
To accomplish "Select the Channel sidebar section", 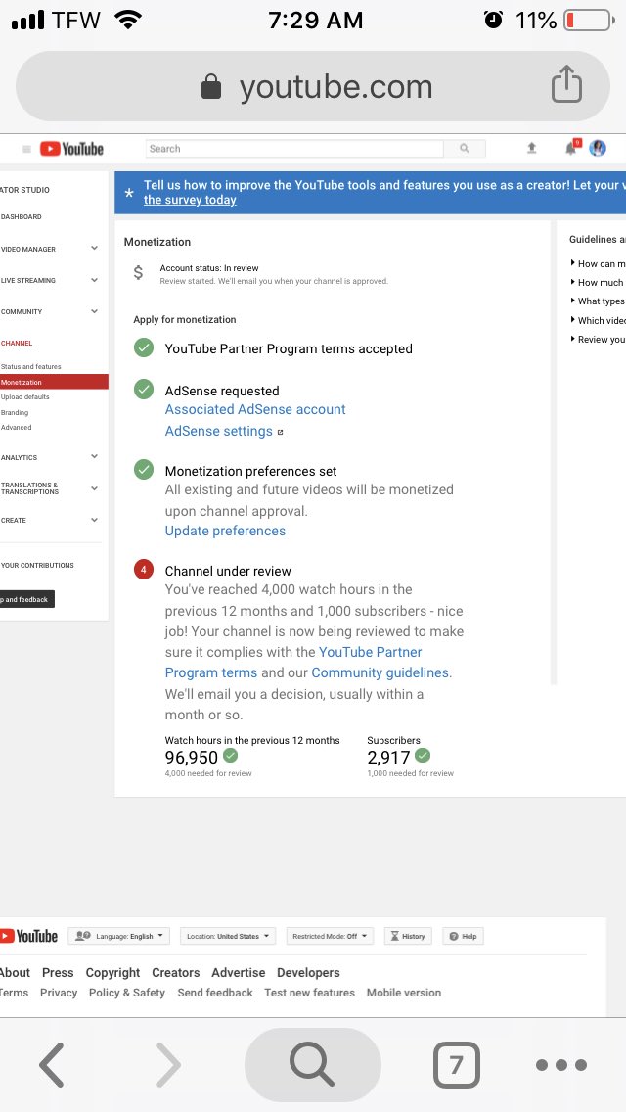I will click(x=17, y=344).
